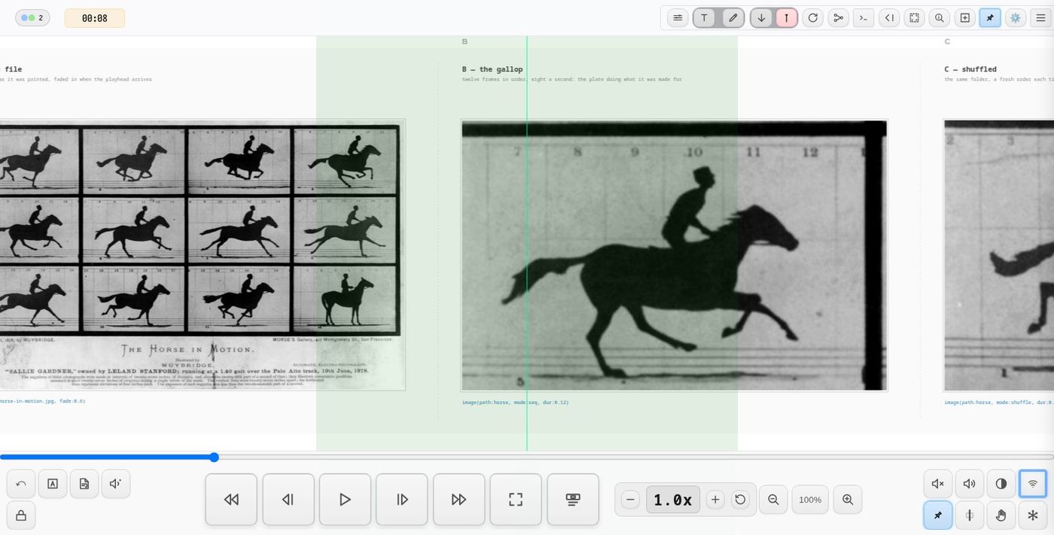
Task: Click the reload icon in top toolbar
Action: click(x=812, y=18)
